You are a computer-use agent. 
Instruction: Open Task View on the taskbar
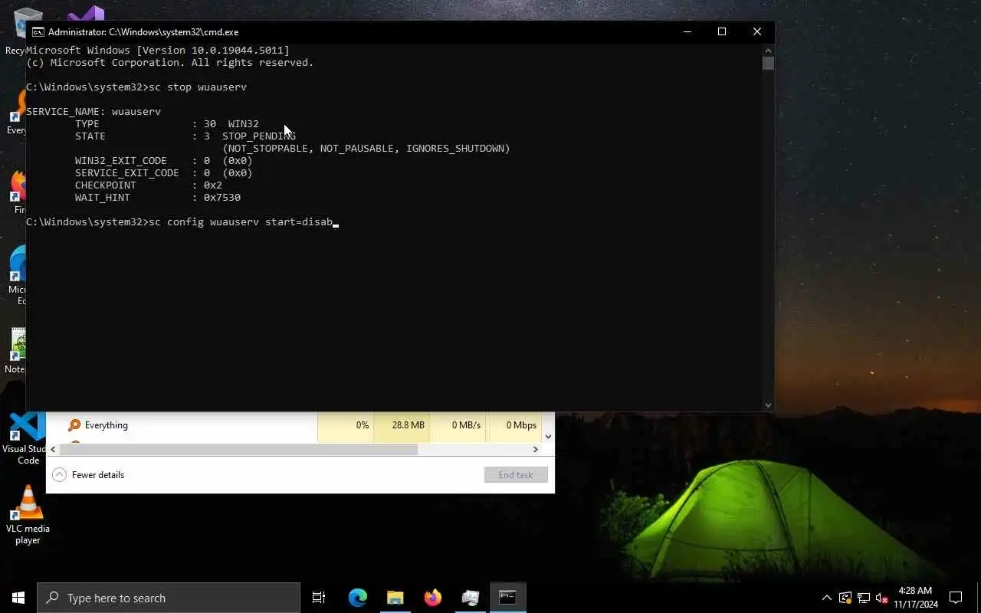(x=319, y=598)
